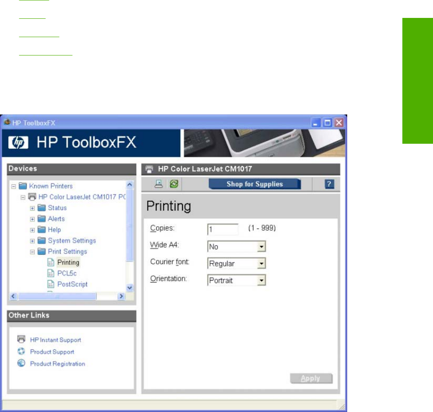Click the Known Printers folder icon
This screenshot has width=433, height=412.
point(23,186)
